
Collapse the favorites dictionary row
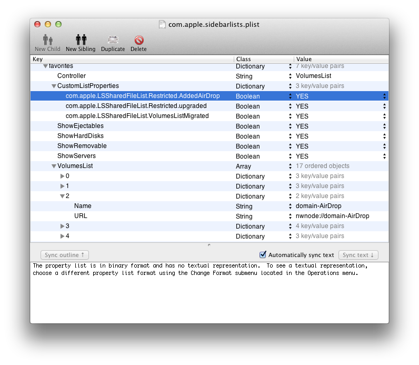(x=45, y=66)
